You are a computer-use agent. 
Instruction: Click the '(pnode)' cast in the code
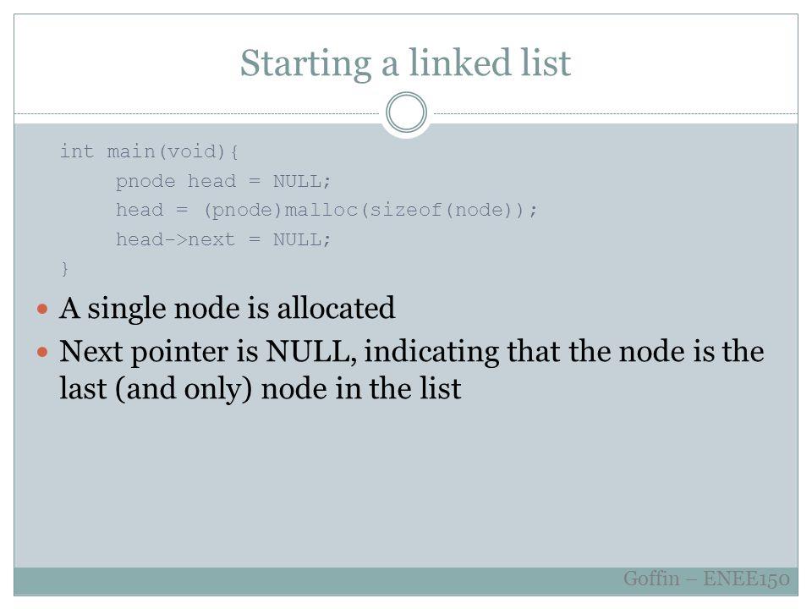click(x=243, y=211)
